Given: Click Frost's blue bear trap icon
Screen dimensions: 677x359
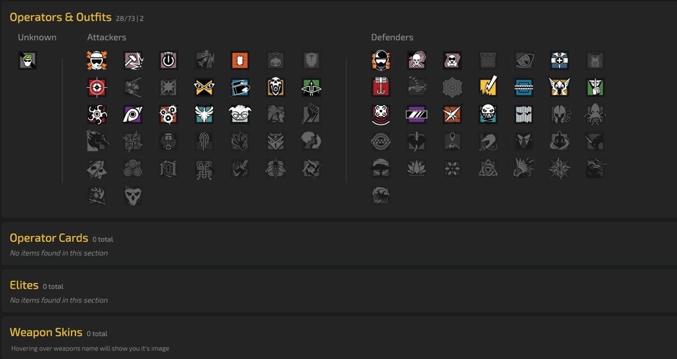Looking at the screenshot, I should coord(524,88).
